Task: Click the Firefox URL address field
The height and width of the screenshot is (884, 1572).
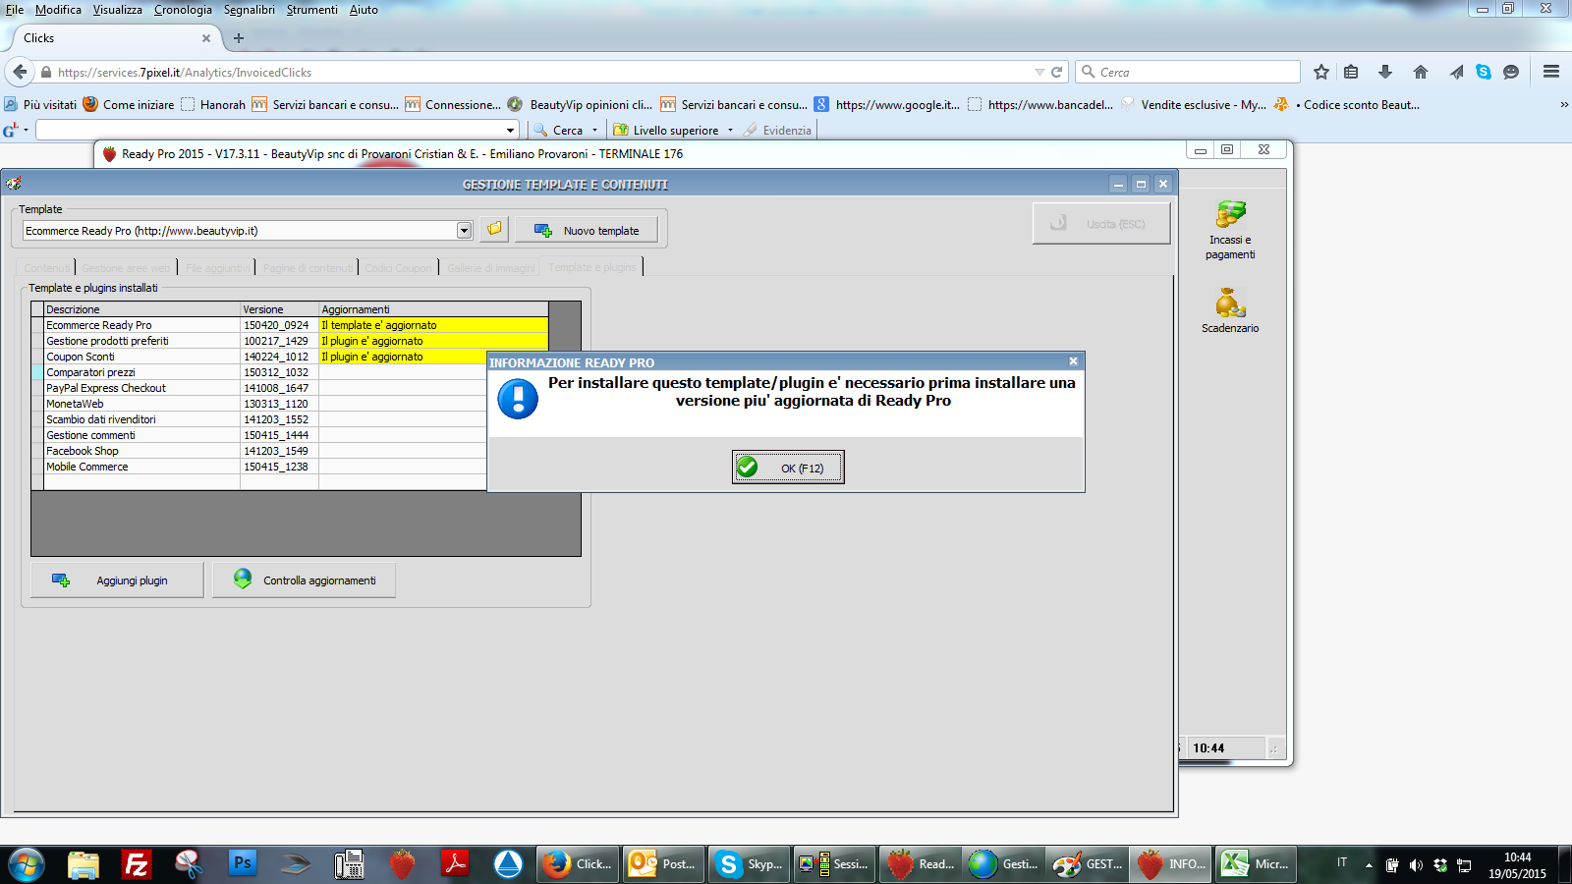Action: pyautogui.click(x=540, y=72)
